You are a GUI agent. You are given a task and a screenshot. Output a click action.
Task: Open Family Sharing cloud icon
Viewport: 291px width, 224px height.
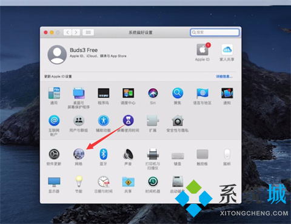pyautogui.click(x=227, y=50)
